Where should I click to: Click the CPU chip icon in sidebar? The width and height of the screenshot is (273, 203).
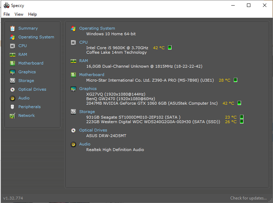pyautogui.click(x=13, y=46)
